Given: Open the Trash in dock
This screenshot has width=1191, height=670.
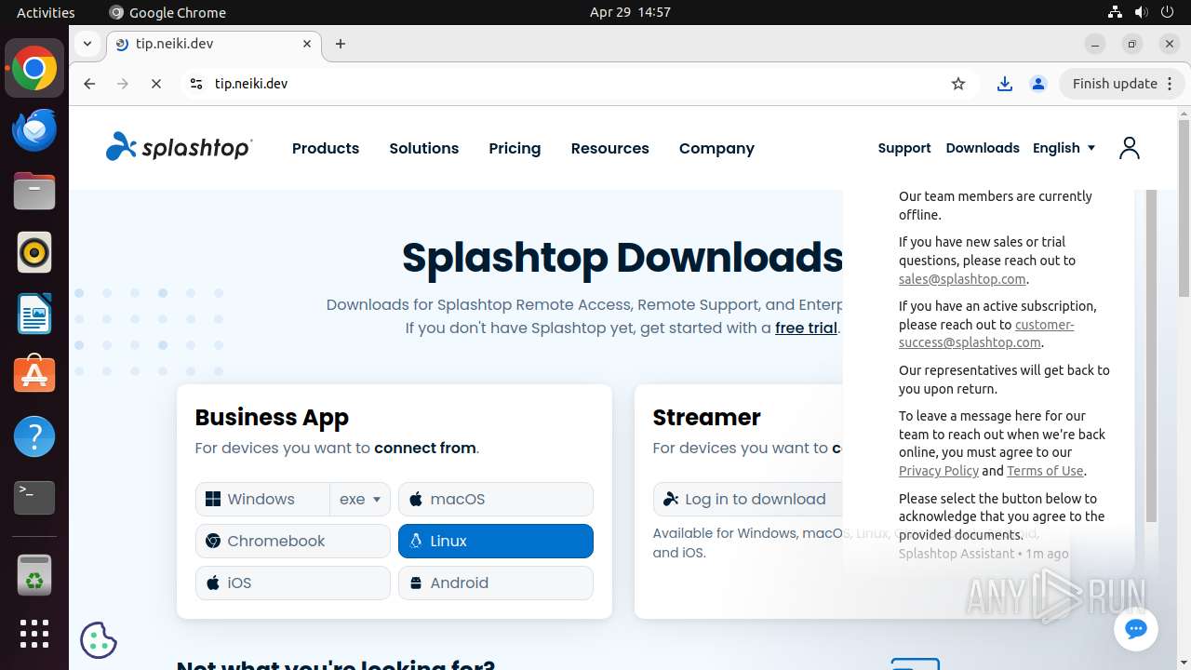Looking at the screenshot, I should tap(34, 575).
